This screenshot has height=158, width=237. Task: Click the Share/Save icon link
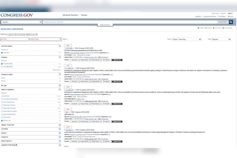click(x=217, y=28)
